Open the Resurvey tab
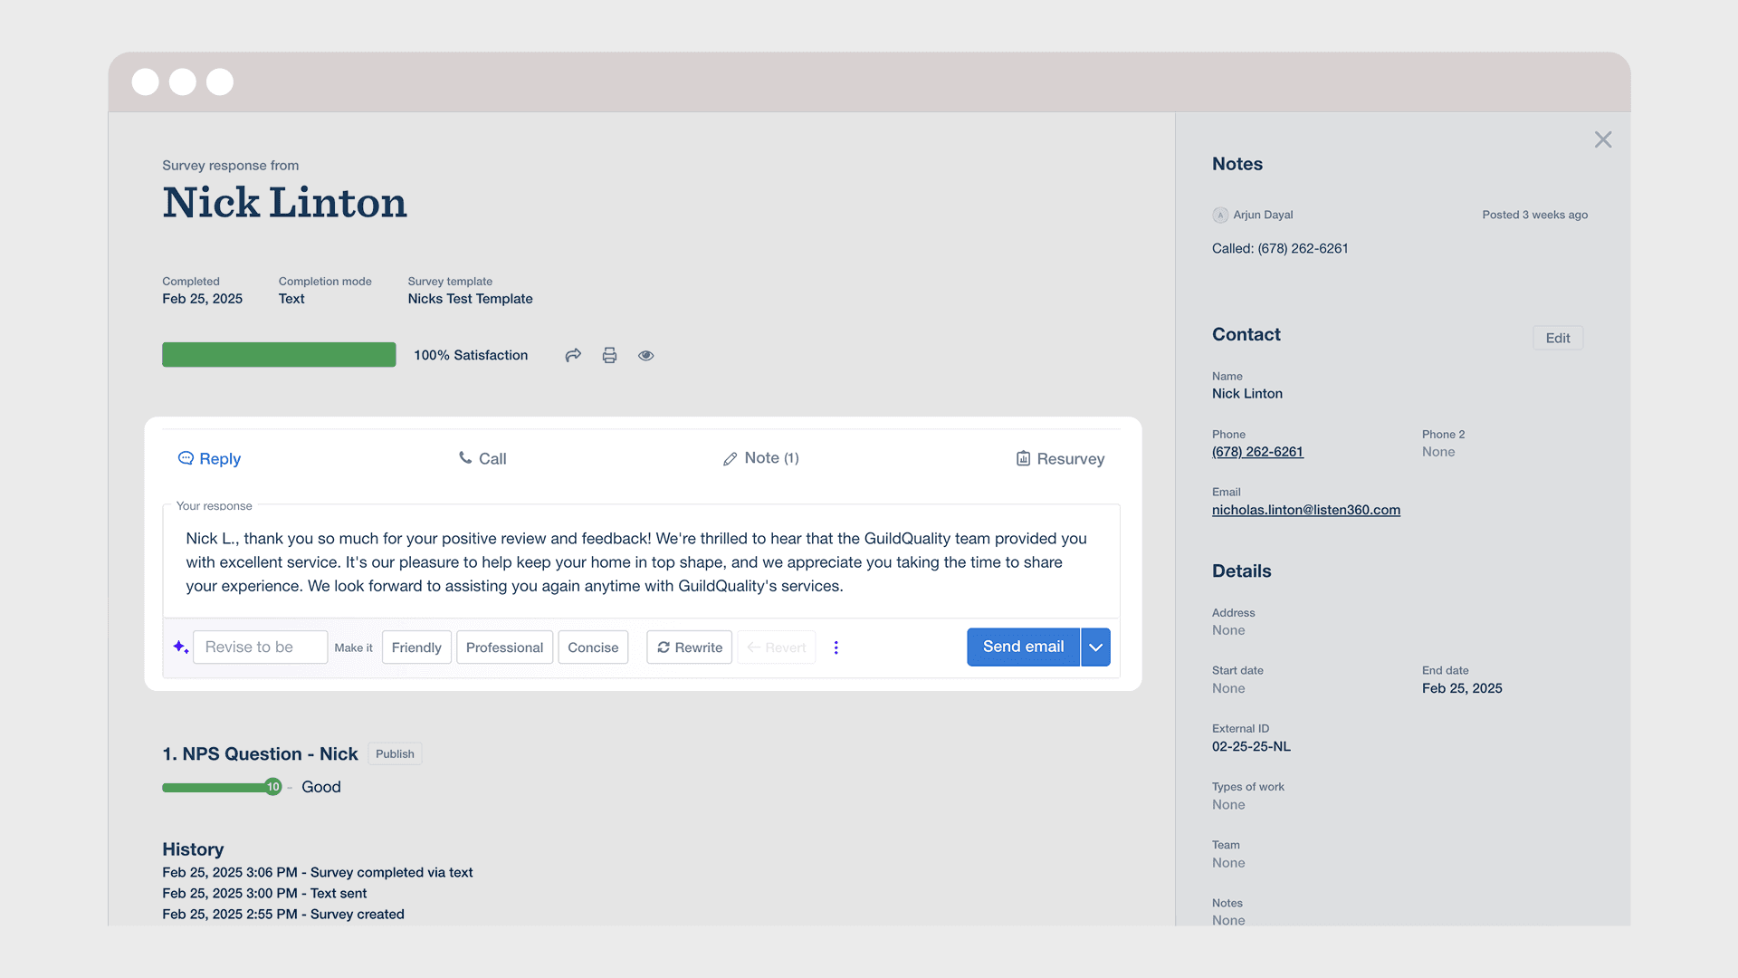Image resolution: width=1738 pixels, height=978 pixels. (x=1060, y=458)
